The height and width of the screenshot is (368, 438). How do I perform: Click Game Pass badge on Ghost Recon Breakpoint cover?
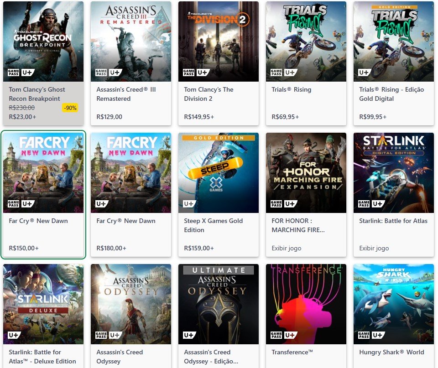pyautogui.click(x=13, y=73)
